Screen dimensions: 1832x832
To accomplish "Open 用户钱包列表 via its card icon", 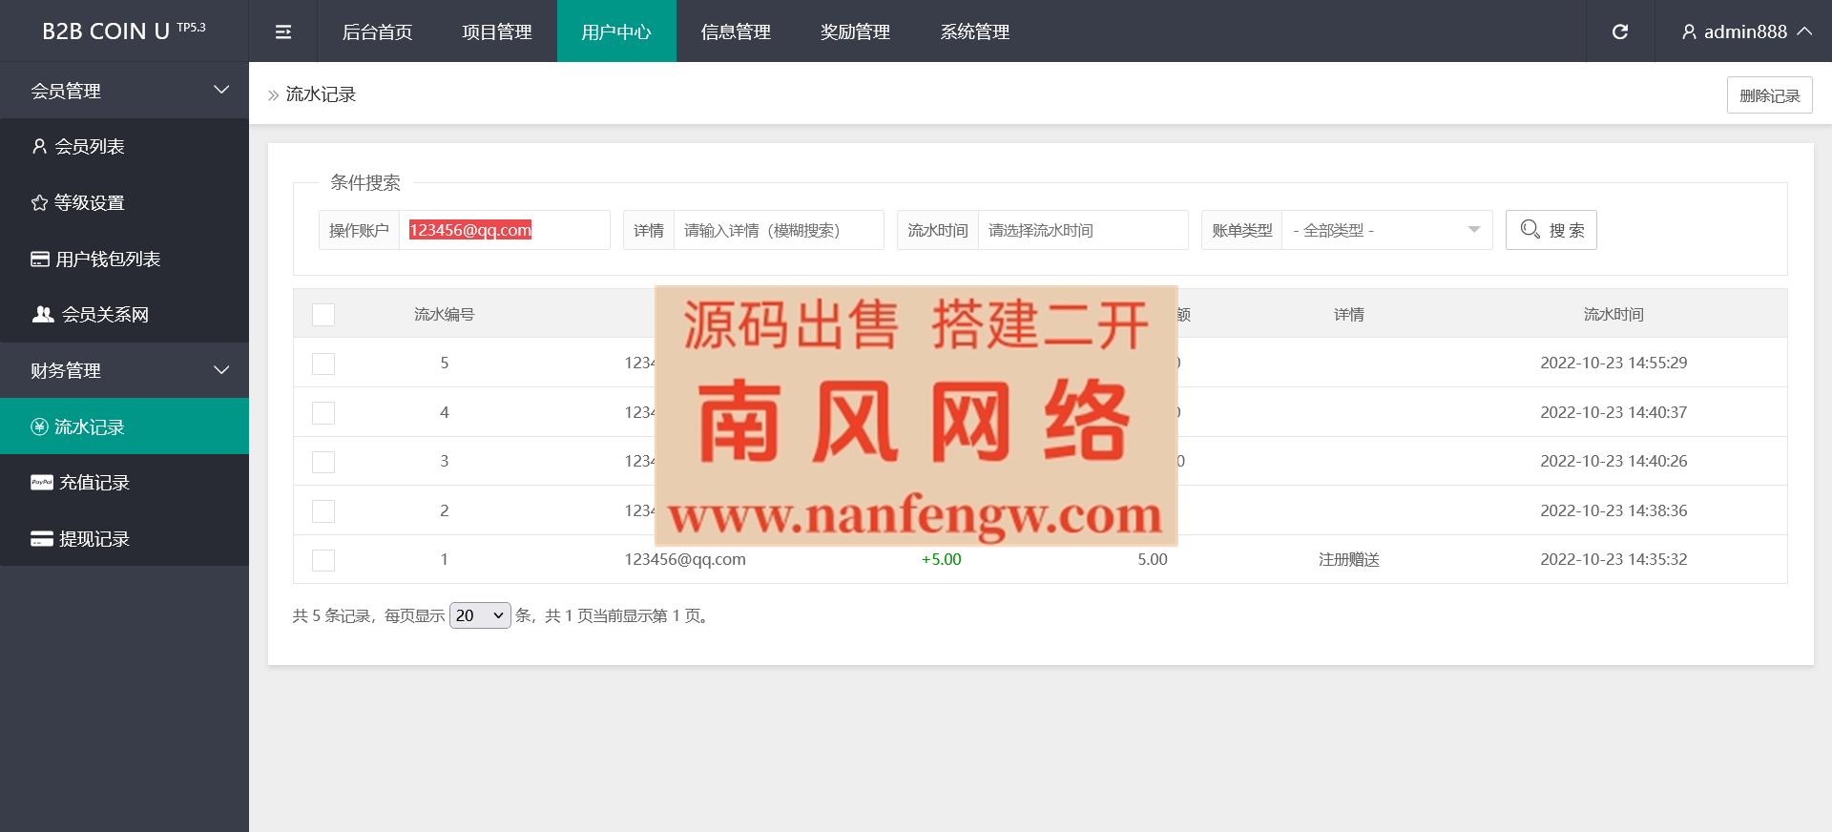I will tap(40, 259).
